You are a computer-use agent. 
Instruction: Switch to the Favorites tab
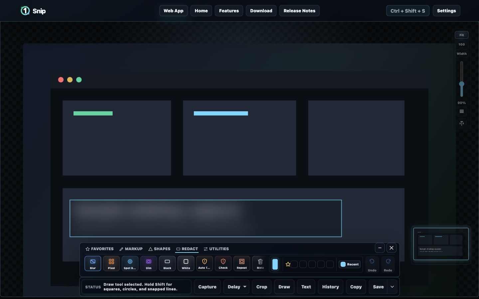click(99, 249)
